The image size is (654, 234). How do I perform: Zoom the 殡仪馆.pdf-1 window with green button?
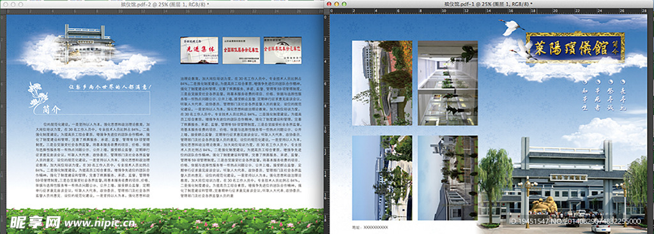tap(344, 4)
